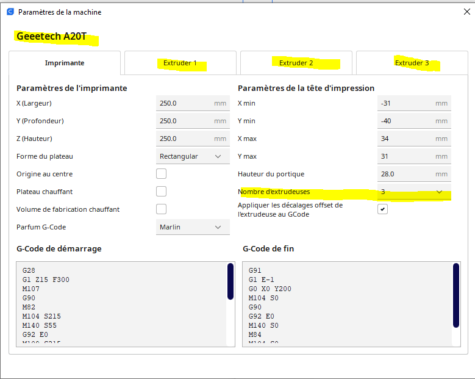Click the start G-Code scrollbar handle
Viewport: 475px width, 379px height.
click(x=230, y=281)
